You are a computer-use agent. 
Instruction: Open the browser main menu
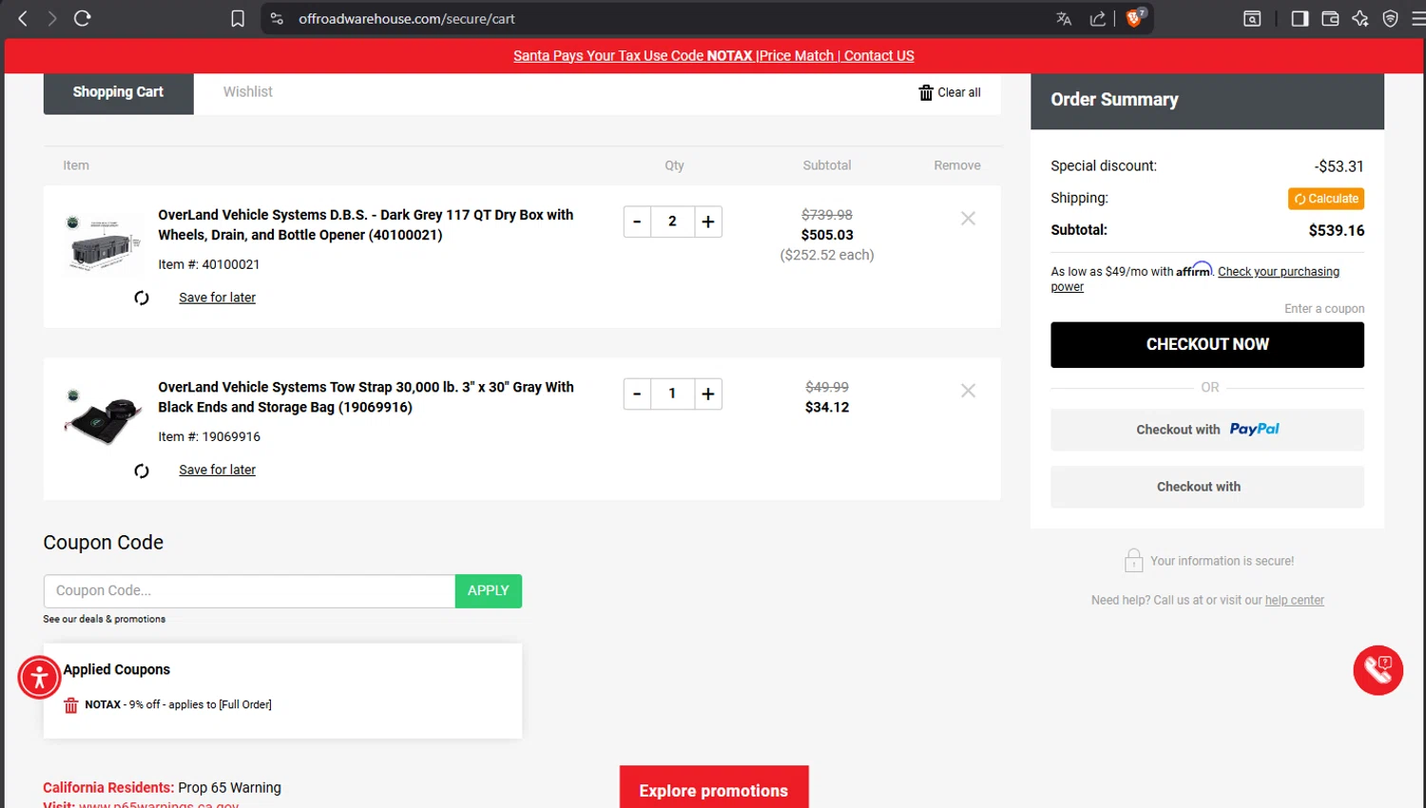[x=1417, y=18]
